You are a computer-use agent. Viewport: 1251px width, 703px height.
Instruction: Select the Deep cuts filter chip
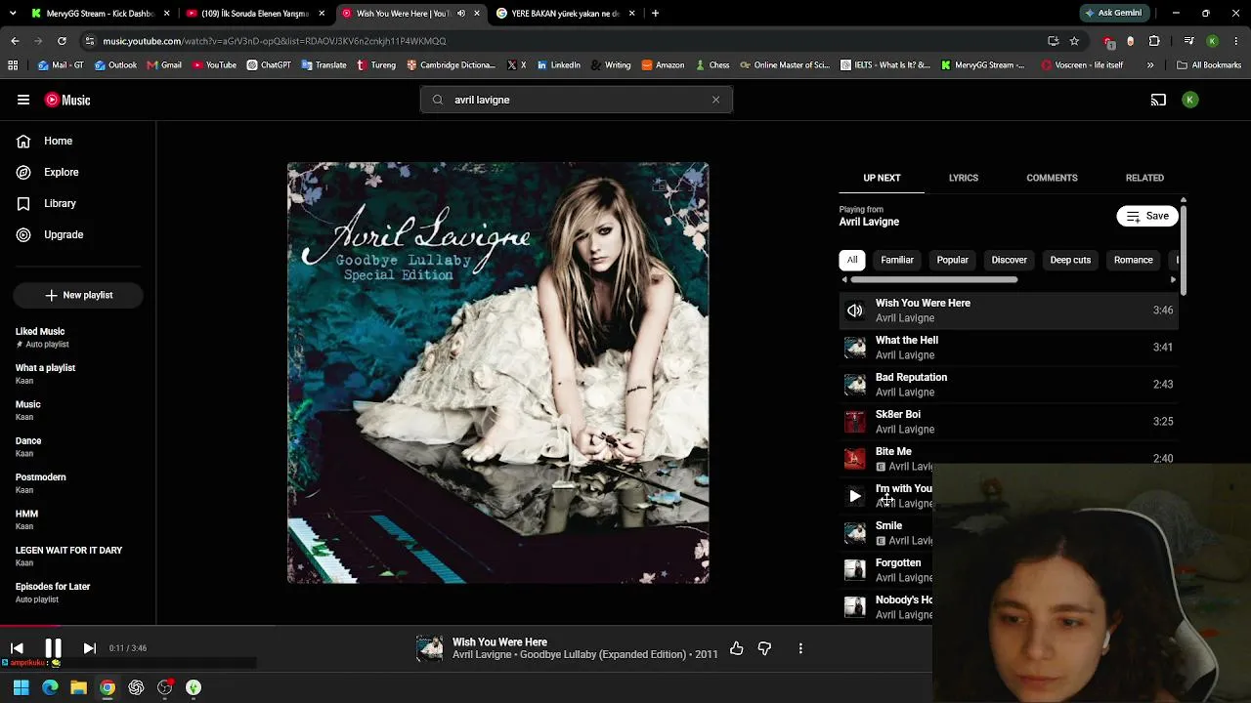[x=1070, y=260]
